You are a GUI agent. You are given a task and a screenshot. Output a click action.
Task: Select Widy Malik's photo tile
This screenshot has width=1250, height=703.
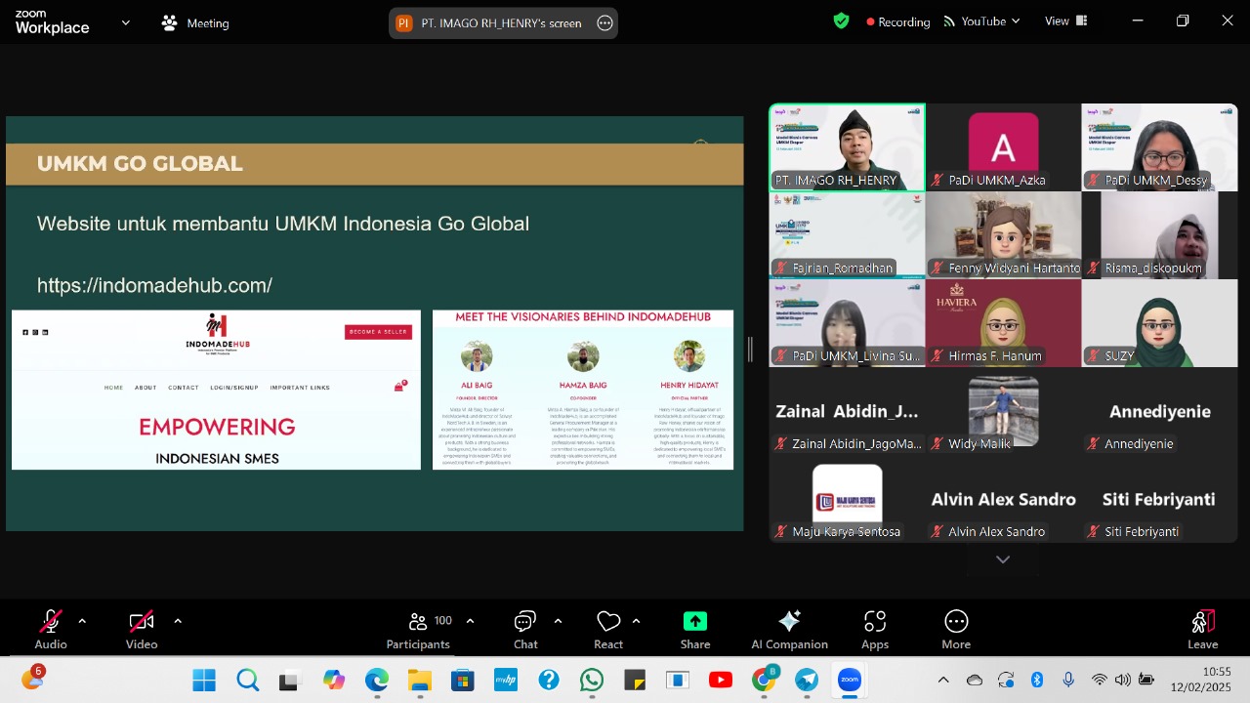1003,411
